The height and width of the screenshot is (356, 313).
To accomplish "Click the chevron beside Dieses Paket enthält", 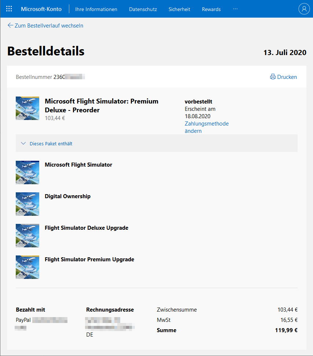I will point(23,144).
